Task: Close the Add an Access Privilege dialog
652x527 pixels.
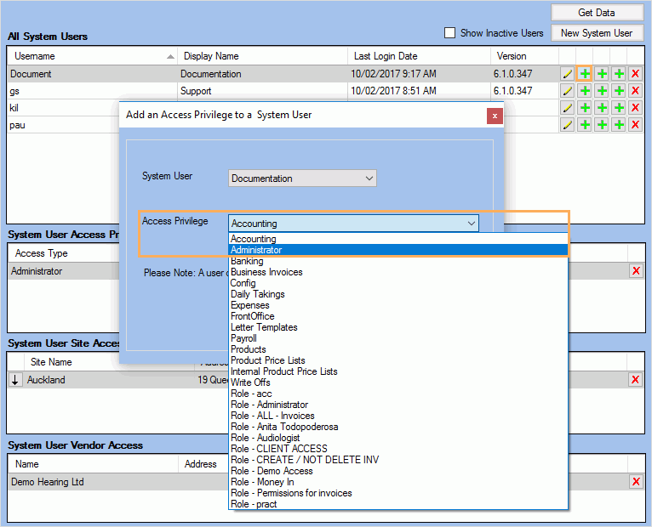Action: click(x=494, y=115)
